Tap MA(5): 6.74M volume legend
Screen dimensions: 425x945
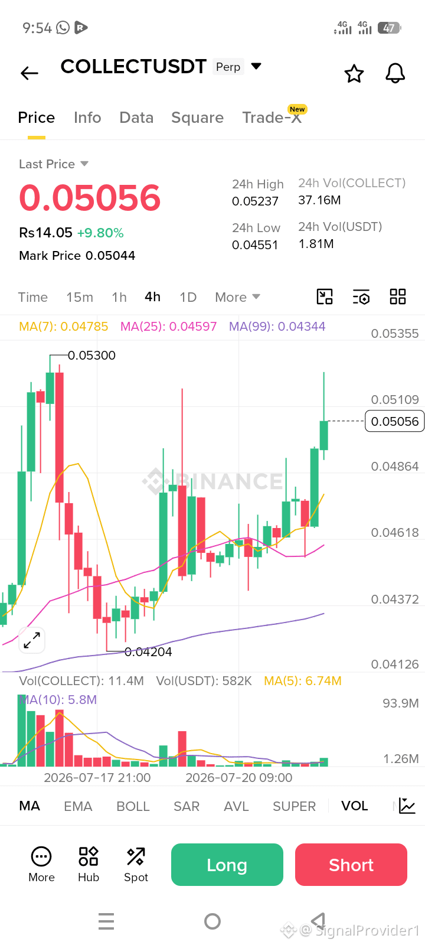(x=303, y=681)
